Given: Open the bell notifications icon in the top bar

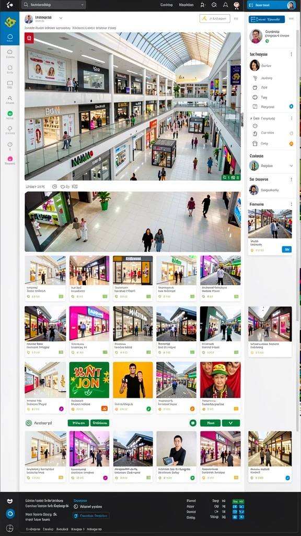Looking at the screenshot, I should tap(225, 5).
